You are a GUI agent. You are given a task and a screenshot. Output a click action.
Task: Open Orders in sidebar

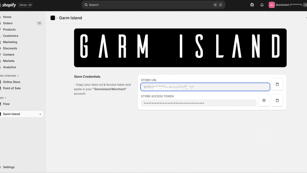pyautogui.click(x=8, y=23)
